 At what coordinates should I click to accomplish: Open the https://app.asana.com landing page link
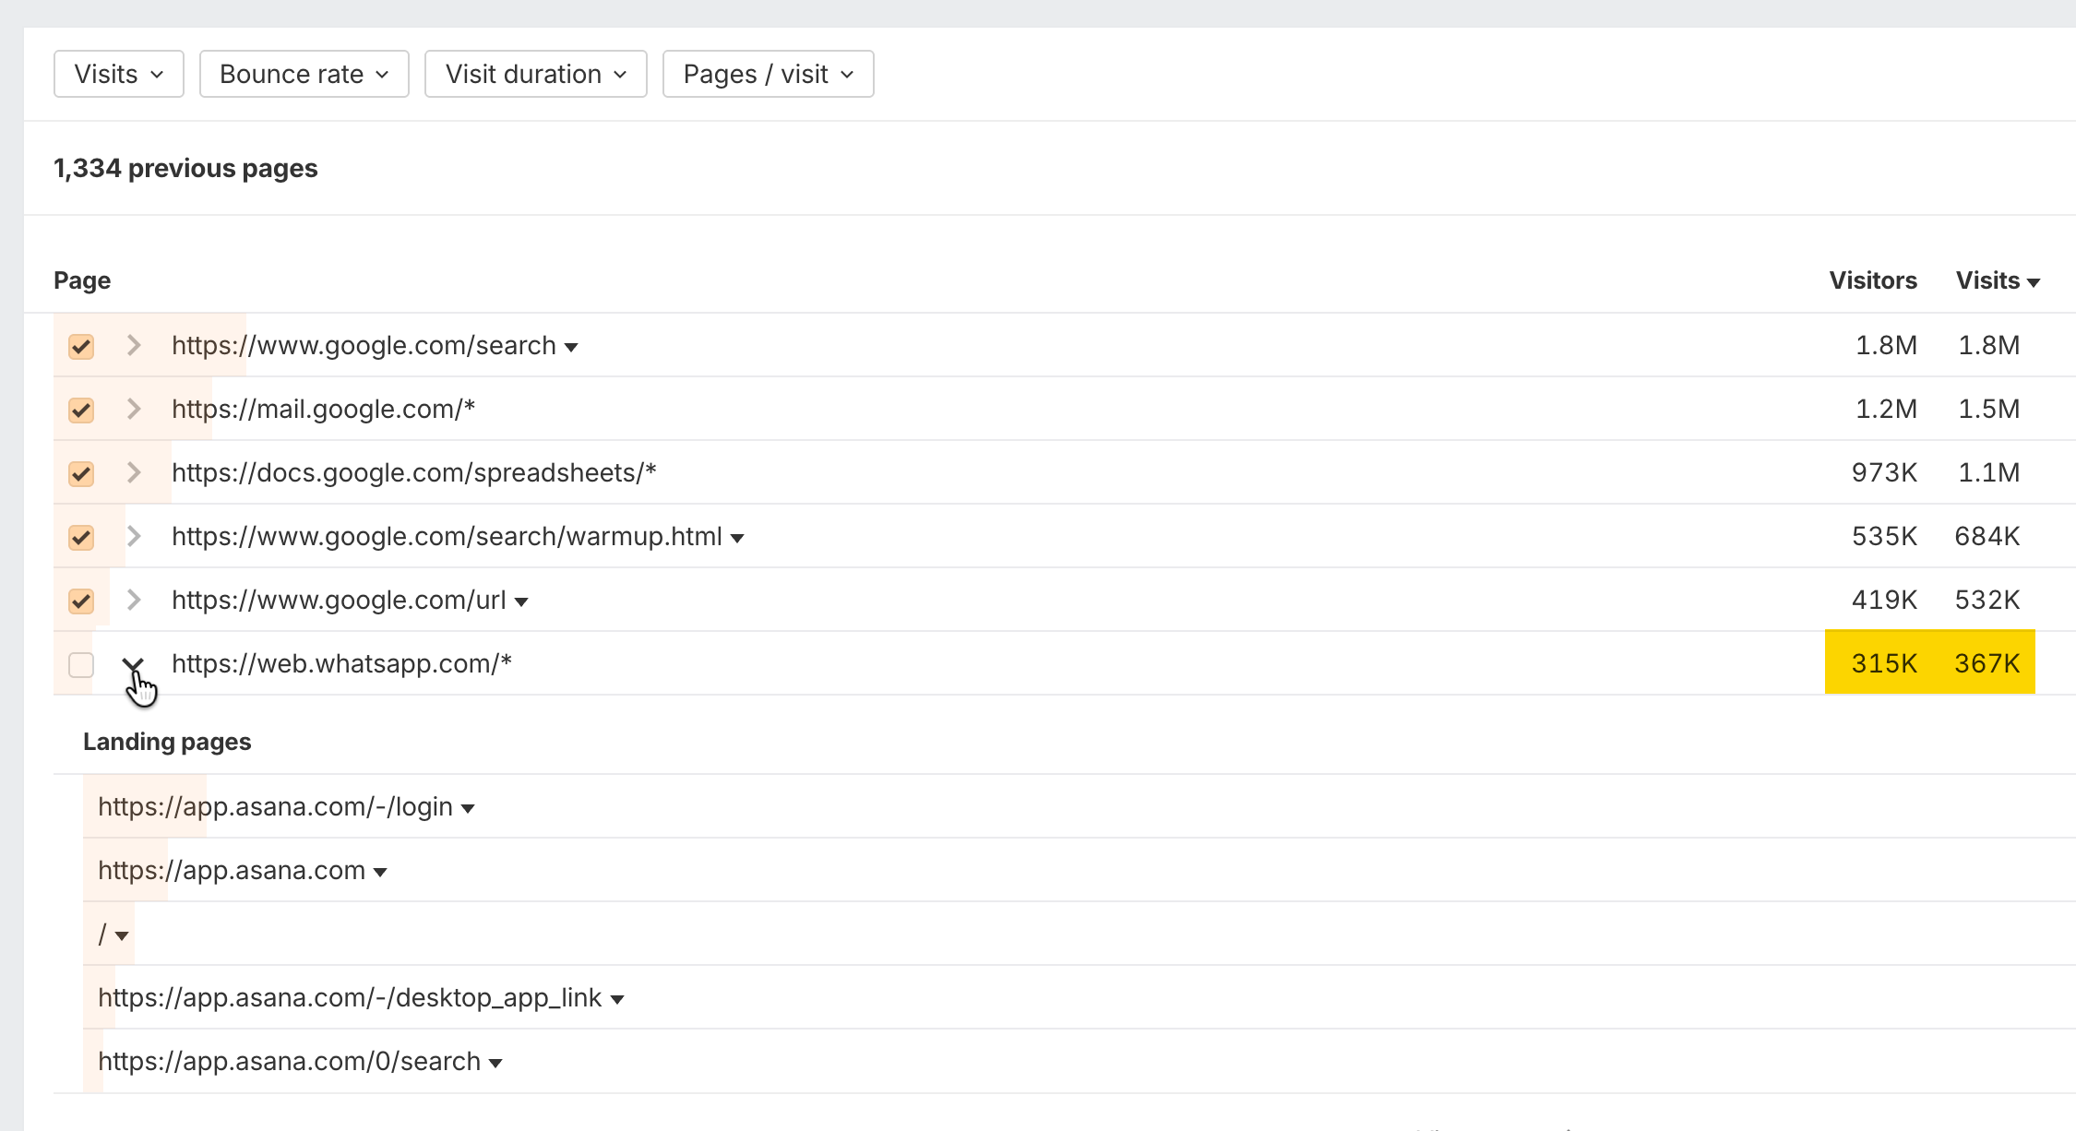click(232, 871)
